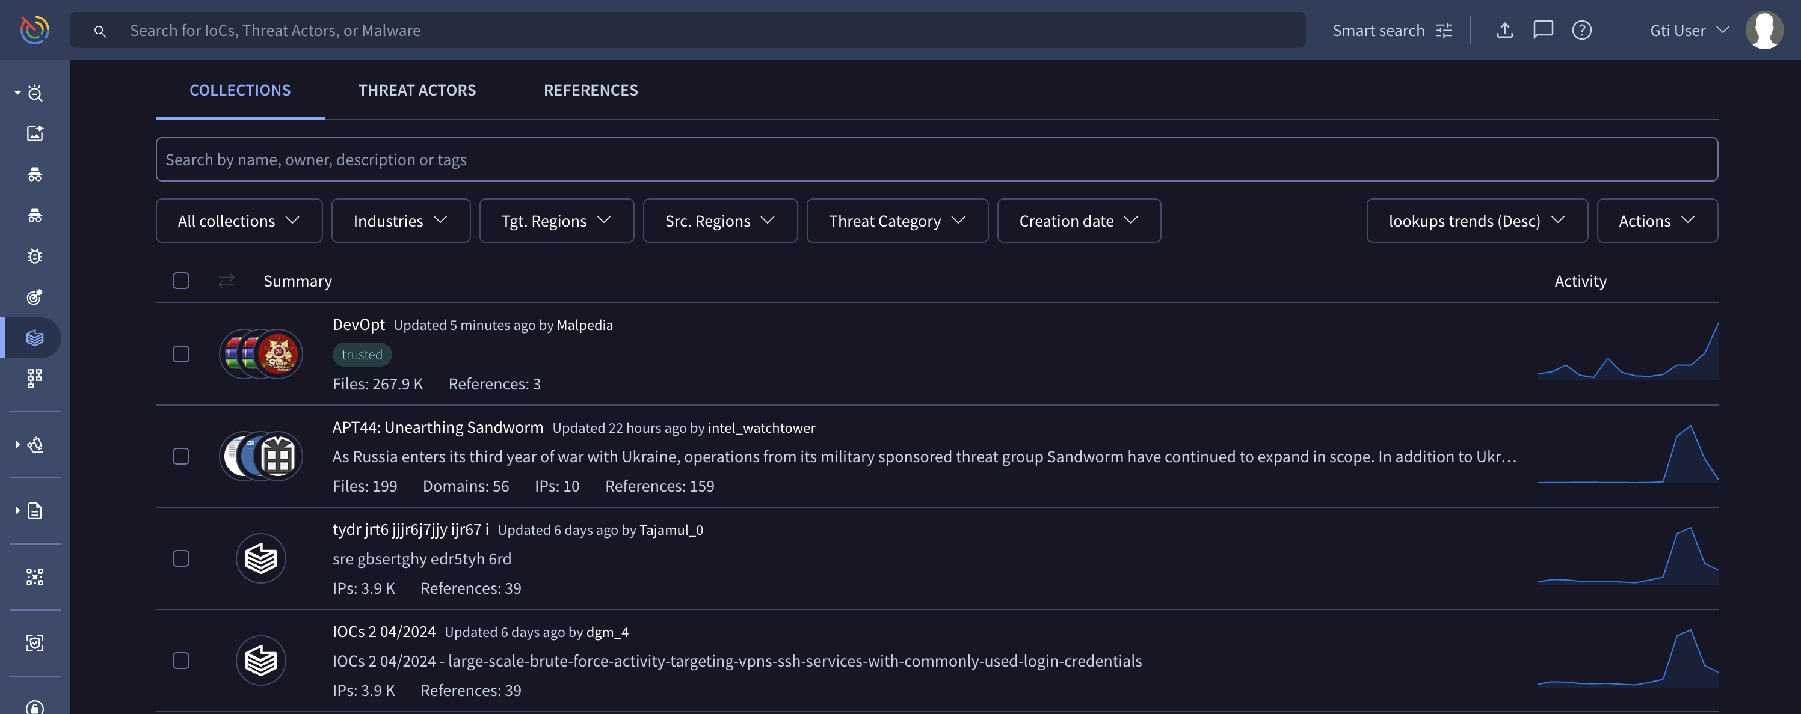
Task: Click the 'Domains: 56' text
Action: click(466, 486)
